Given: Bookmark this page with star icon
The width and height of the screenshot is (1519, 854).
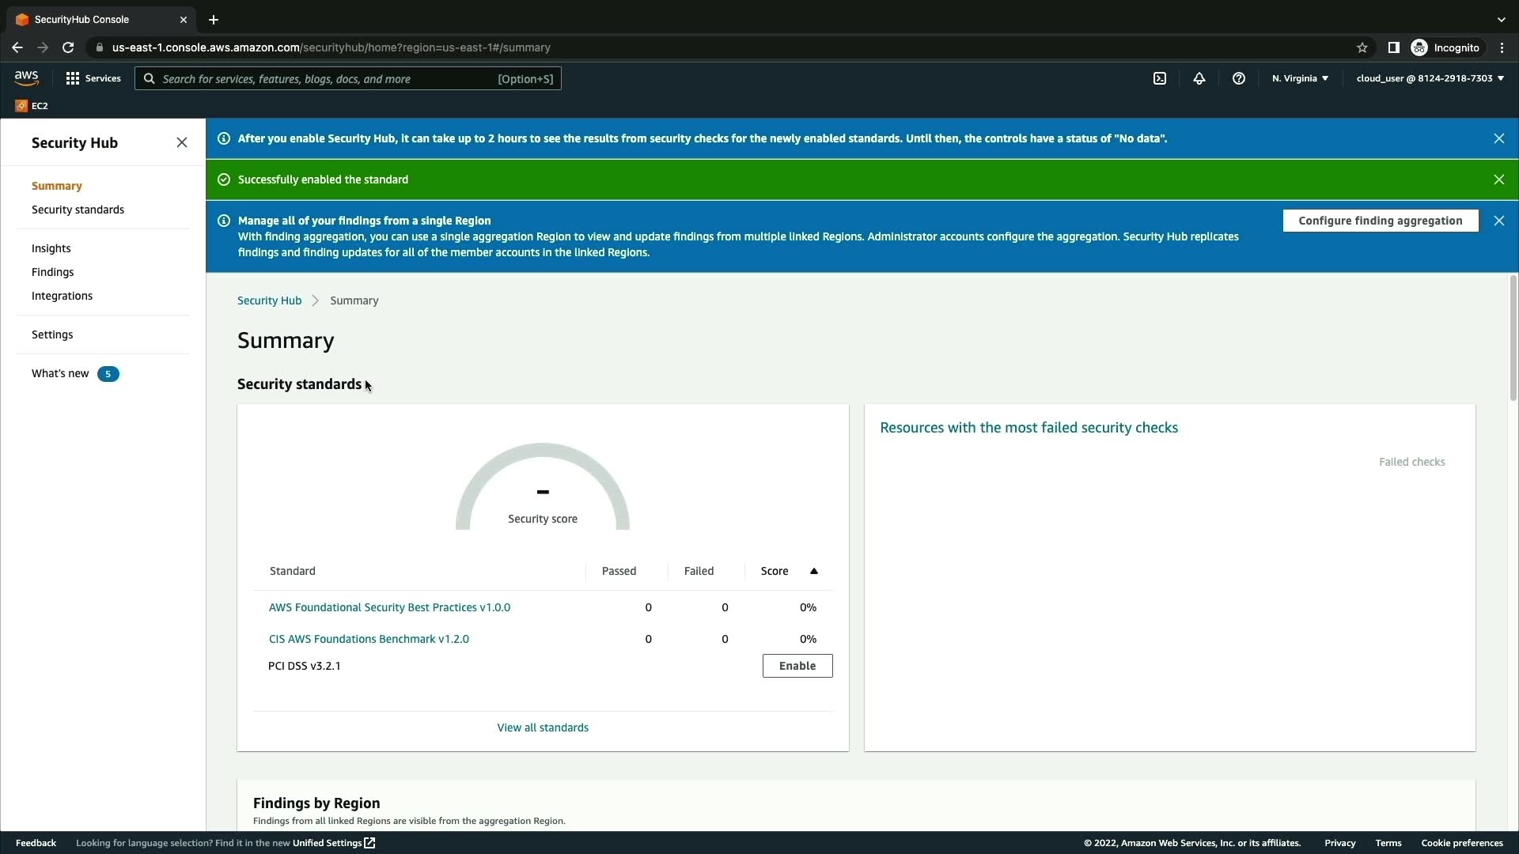Looking at the screenshot, I should pos(1362,47).
